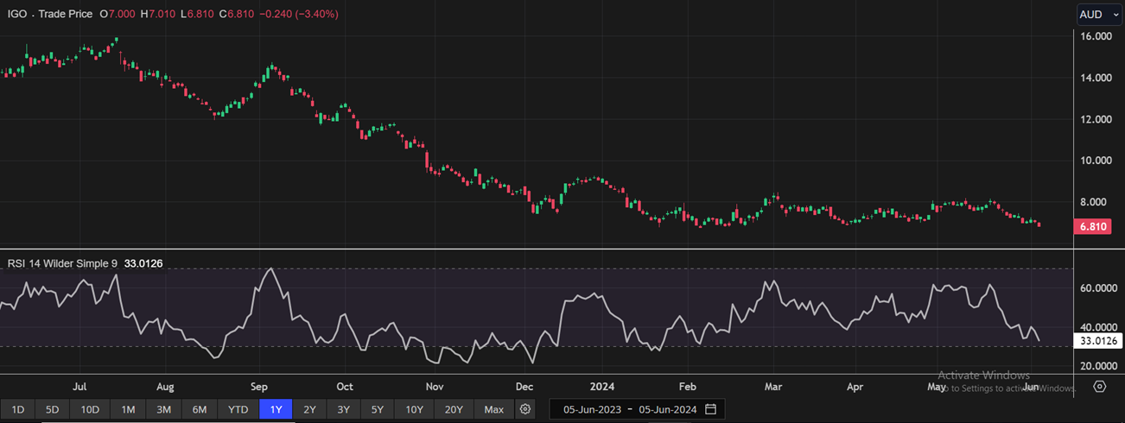This screenshot has width=1125, height=423.
Task: Choose the 5Y time range
Action: click(377, 408)
